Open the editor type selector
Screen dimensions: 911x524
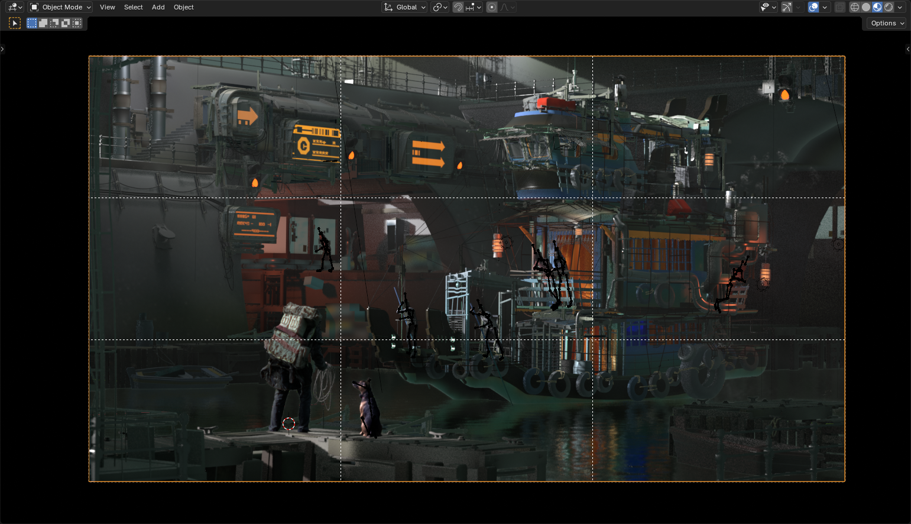pos(15,7)
